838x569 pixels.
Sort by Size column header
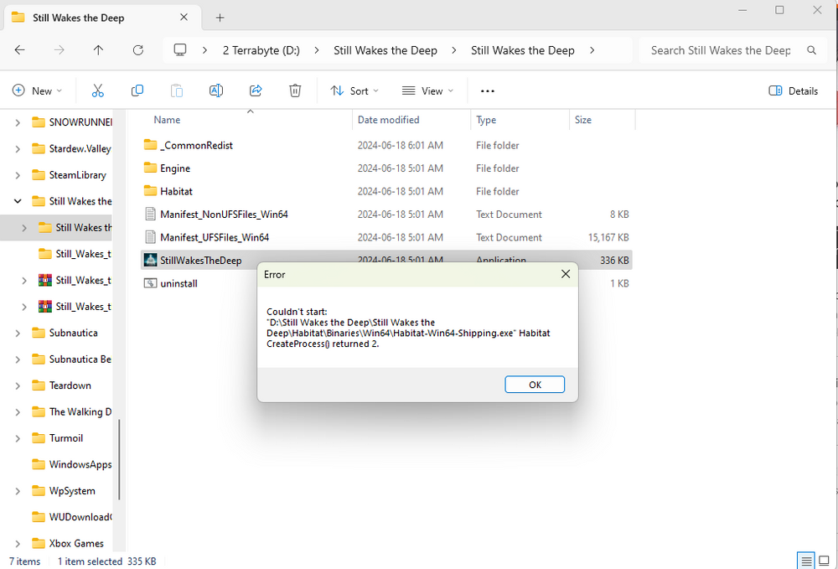point(583,120)
